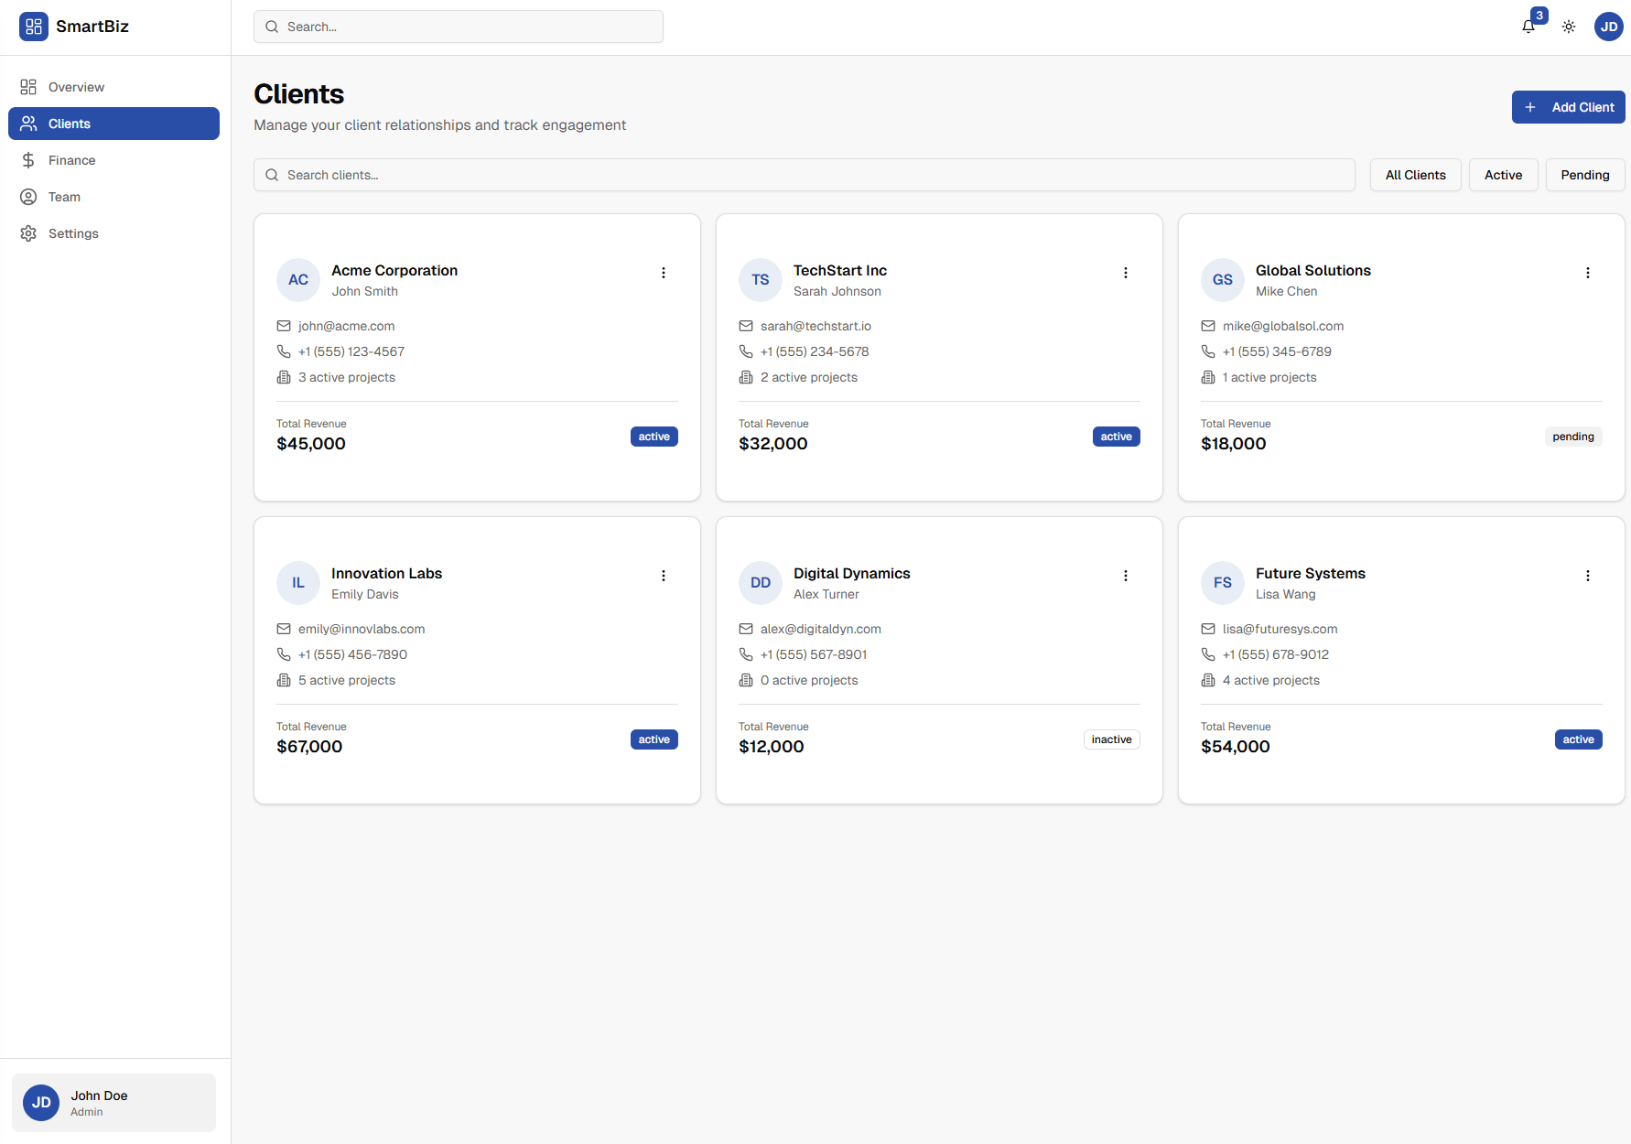Image resolution: width=1631 pixels, height=1144 pixels.
Task: Open the Team section in sidebar
Action: [x=64, y=197]
